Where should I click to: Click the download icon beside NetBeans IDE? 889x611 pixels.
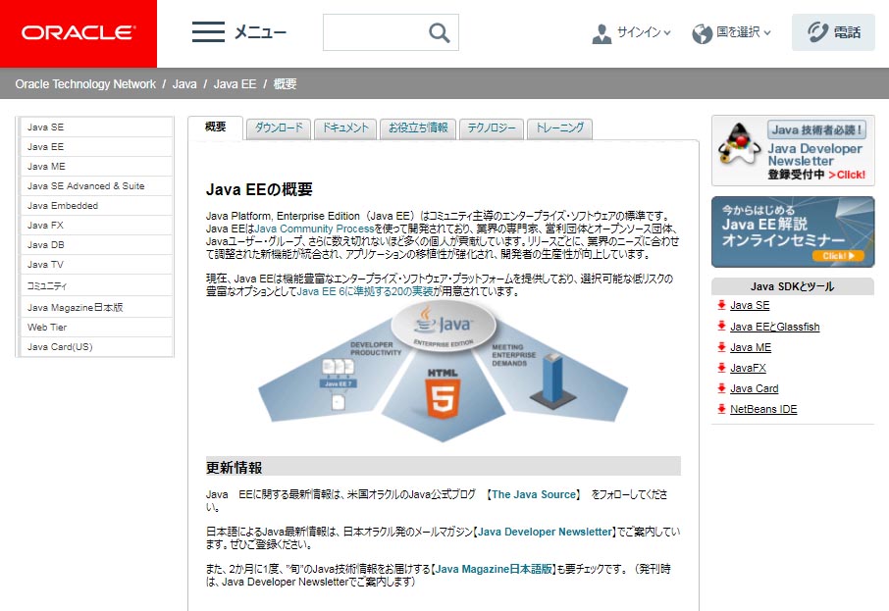[x=722, y=408]
